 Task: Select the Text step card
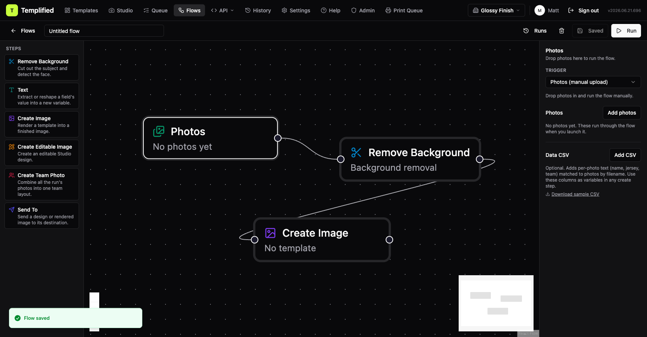pos(42,96)
